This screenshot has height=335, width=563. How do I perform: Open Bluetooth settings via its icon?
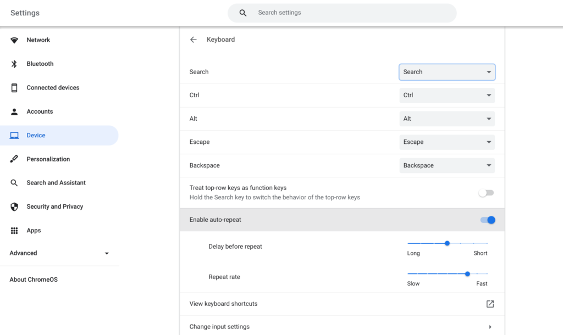click(x=15, y=64)
